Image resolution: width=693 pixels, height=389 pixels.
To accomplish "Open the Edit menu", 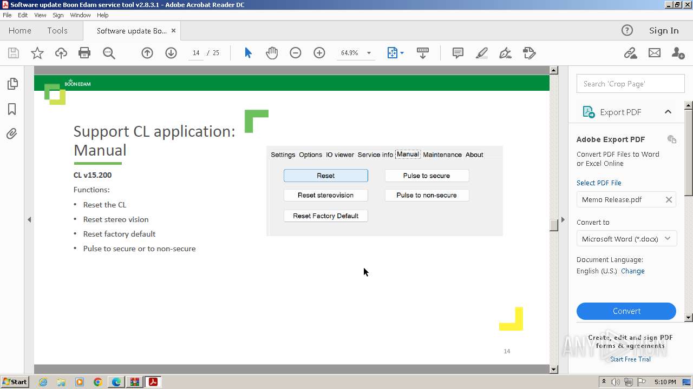I will (23, 15).
